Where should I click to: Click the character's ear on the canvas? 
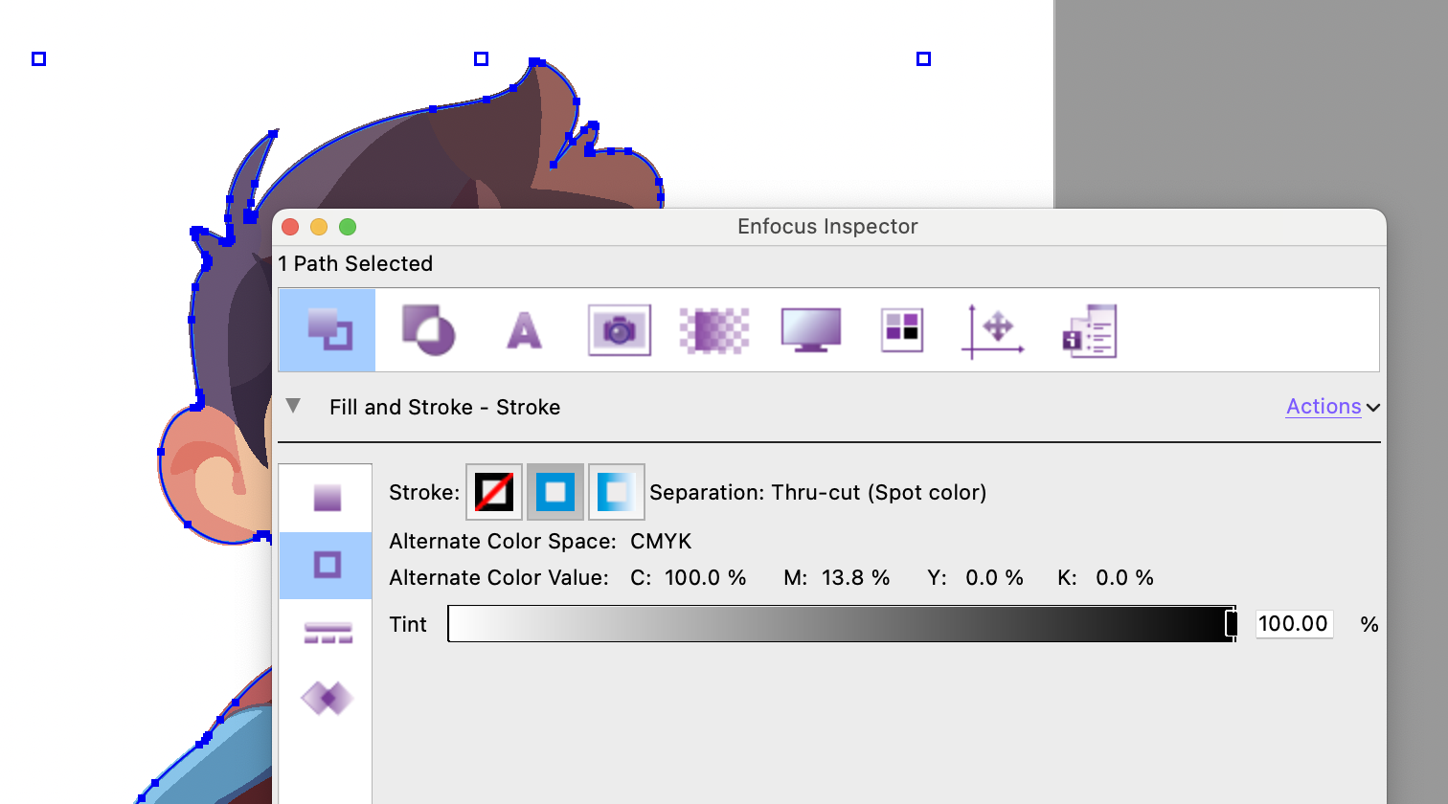coord(215,474)
